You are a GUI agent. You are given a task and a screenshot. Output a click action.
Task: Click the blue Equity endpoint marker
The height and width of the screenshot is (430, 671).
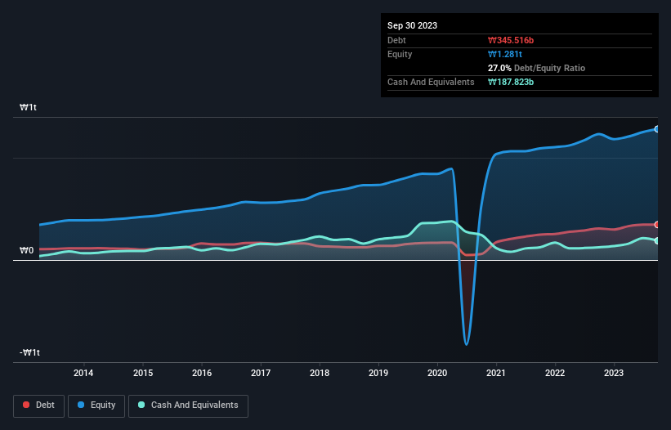[x=657, y=129]
